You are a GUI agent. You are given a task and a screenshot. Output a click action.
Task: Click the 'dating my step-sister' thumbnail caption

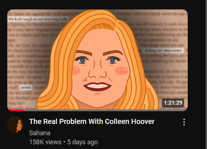163,51
